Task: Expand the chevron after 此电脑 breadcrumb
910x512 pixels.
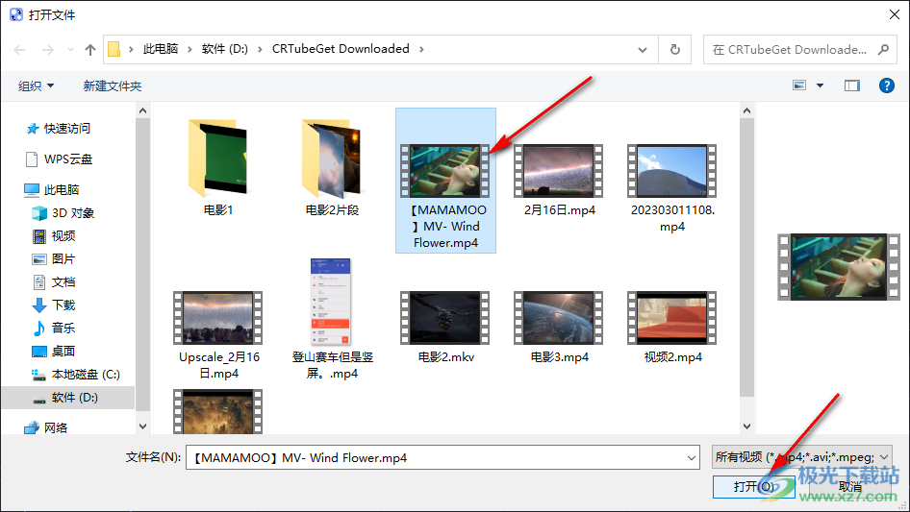Action: point(190,50)
